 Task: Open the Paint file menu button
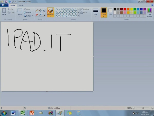(4, 5)
